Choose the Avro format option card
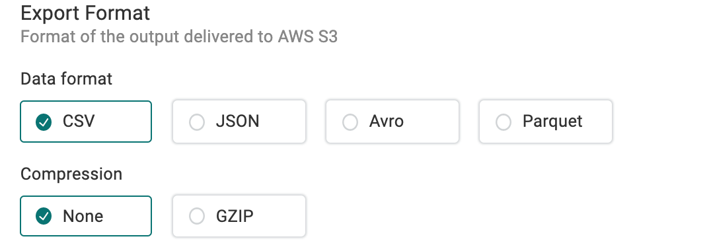 (x=393, y=122)
